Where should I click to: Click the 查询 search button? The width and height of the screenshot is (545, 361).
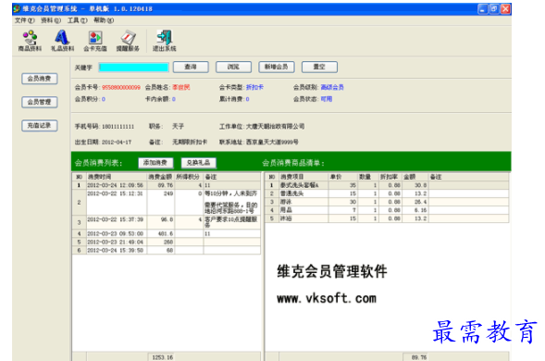pos(191,67)
